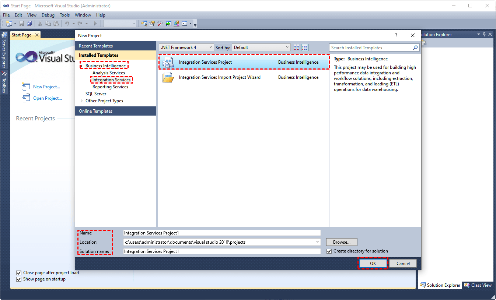Open the Undo history dropdown arrow
The image size is (496, 300).
[x=73, y=24]
